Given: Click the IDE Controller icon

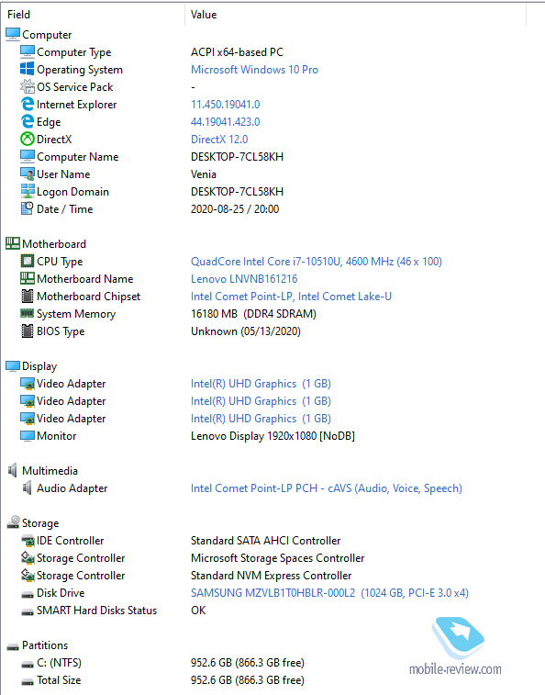Looking at the screenshot, I should pyautogui.click(x=27, y=541).
